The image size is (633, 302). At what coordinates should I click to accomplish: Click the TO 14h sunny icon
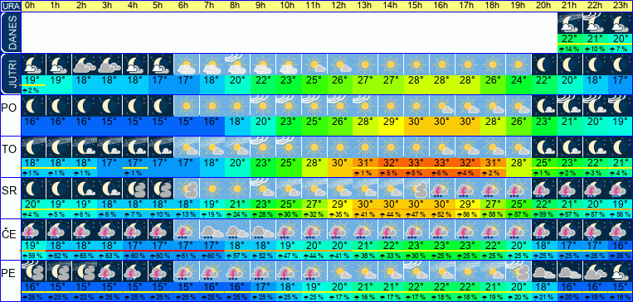click(391, 147)
